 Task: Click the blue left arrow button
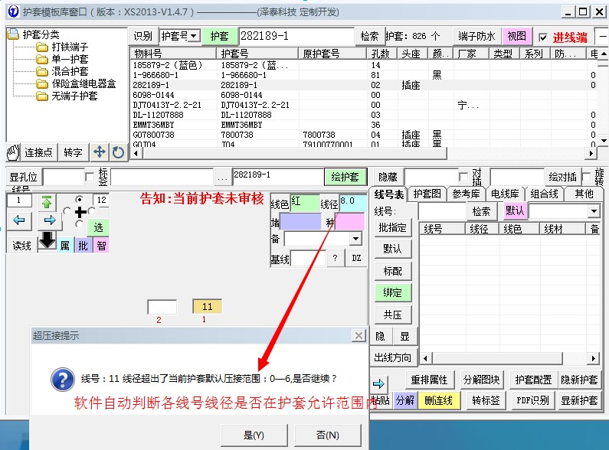[19, 220]
